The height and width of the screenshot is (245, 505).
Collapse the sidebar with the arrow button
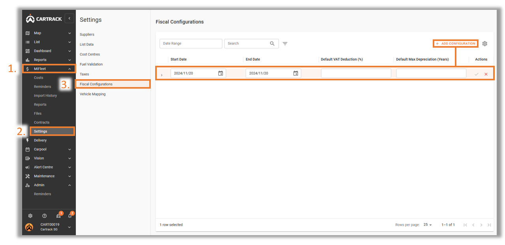[69, 18]
